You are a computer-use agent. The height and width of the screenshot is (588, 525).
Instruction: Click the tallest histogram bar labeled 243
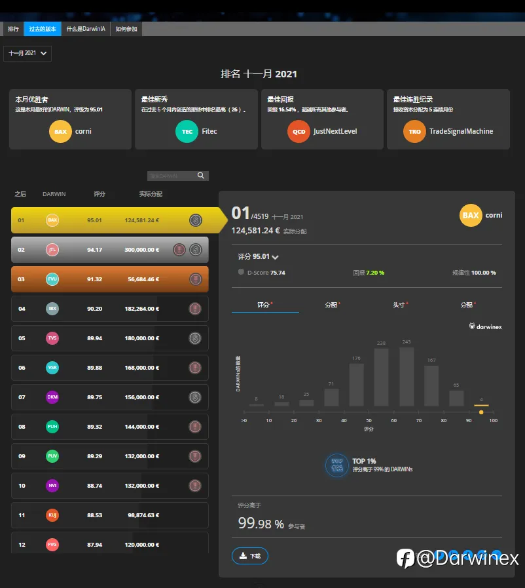pyautogui.click(x=407, y=376)
